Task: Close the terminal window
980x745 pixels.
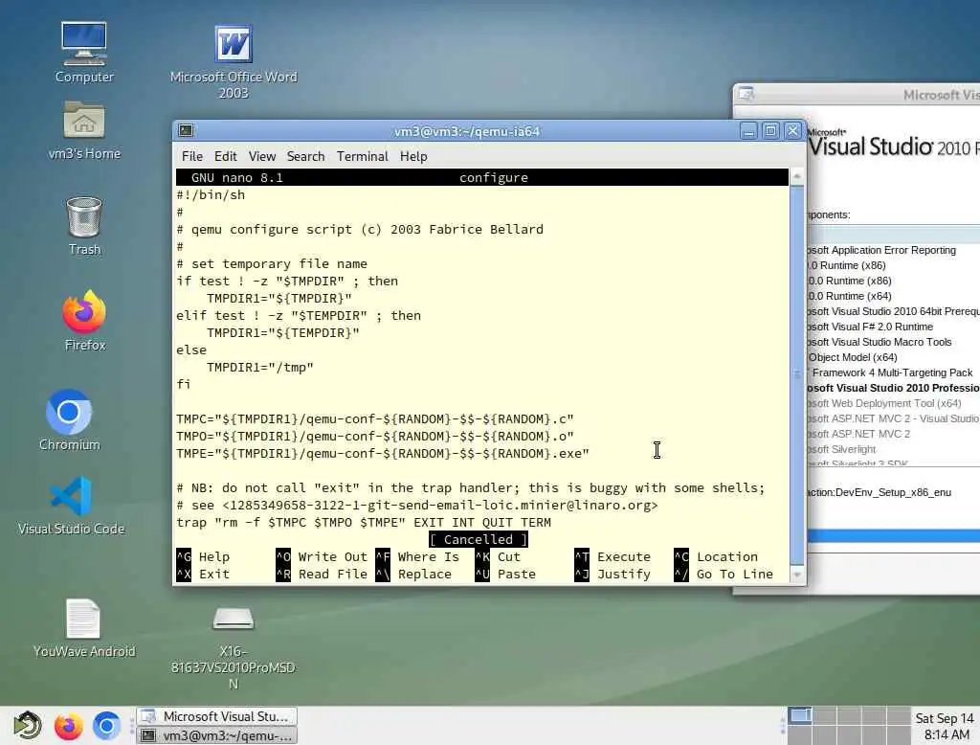Action: (792, 131)
